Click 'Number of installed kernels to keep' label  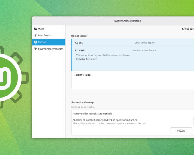point(105,120)
